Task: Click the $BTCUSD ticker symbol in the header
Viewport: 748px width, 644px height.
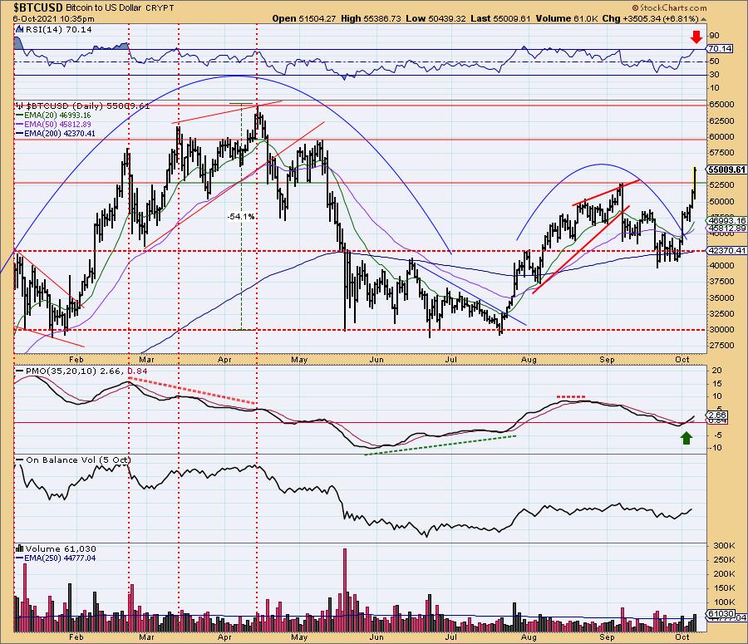Action: 38,7
